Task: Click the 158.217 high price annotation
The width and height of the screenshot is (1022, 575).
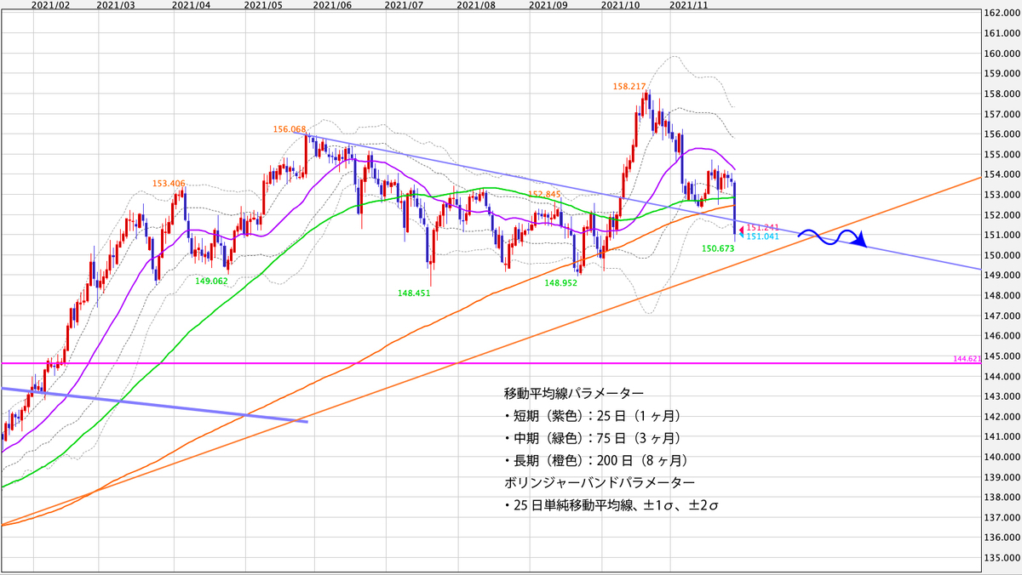Action: click(629, 87)
